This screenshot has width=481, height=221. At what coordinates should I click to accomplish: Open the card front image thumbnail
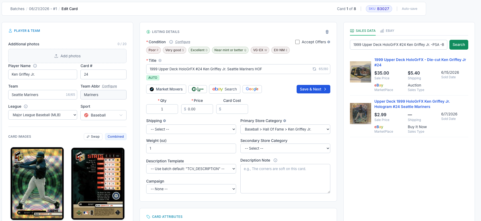click(x=37, y=184)
